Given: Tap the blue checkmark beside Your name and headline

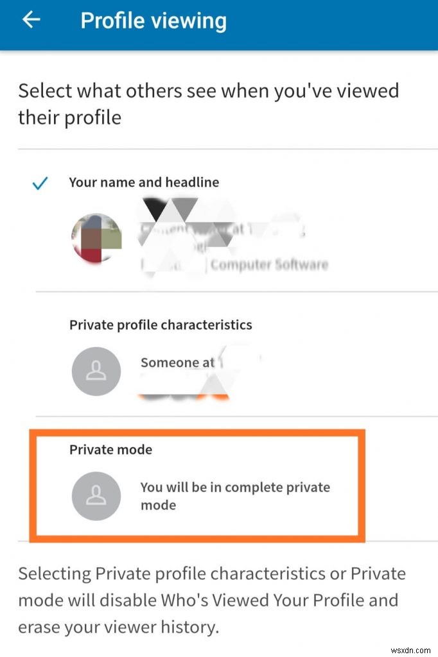Looking at the screenshot, I should [x=40, y=183].
